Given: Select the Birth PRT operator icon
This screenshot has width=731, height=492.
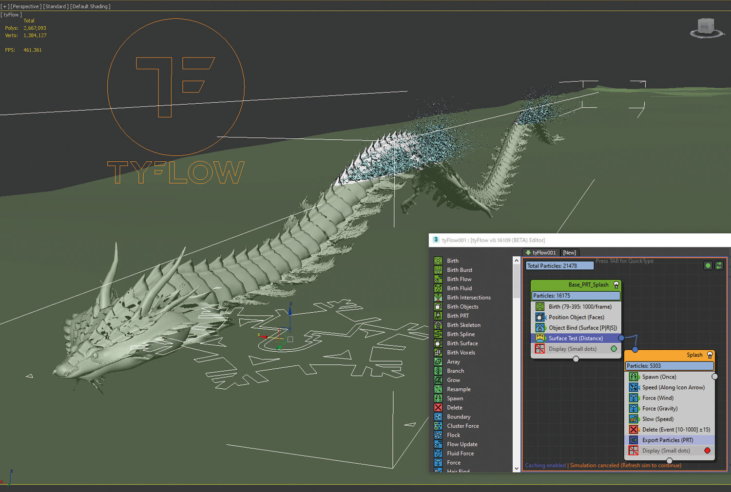Looking at the screenshot, I should point(438,316).
